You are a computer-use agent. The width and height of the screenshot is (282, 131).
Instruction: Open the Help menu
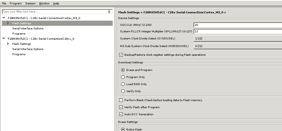56,4
